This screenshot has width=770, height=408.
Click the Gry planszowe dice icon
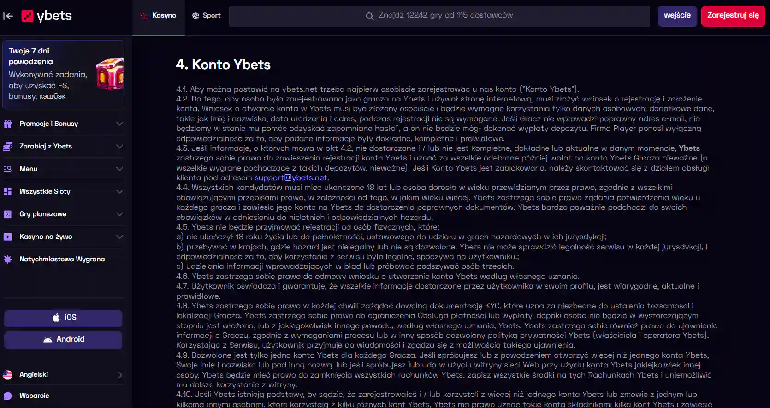tap(7, 214)
